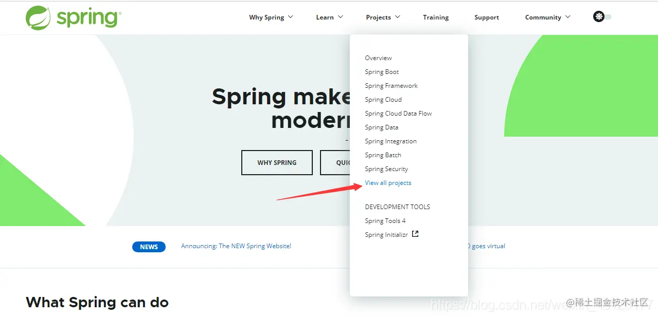Expand the Community dropdown chevron

568,17
